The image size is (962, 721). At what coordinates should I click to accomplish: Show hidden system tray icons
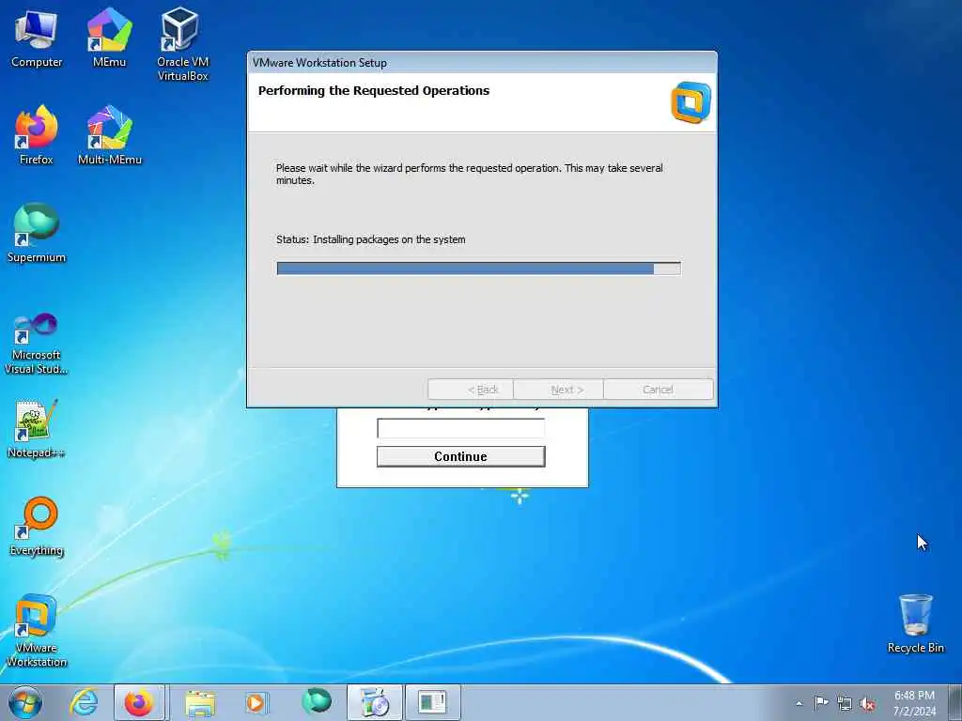799,703
